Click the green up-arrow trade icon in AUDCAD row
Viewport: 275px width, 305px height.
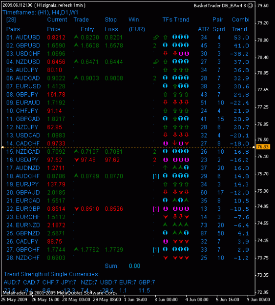[76, 78]
